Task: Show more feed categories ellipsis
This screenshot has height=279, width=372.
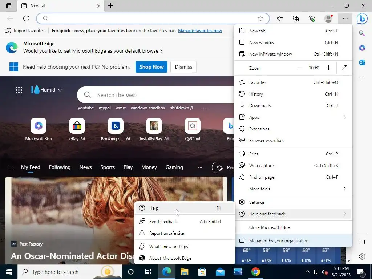Action: 200,167
